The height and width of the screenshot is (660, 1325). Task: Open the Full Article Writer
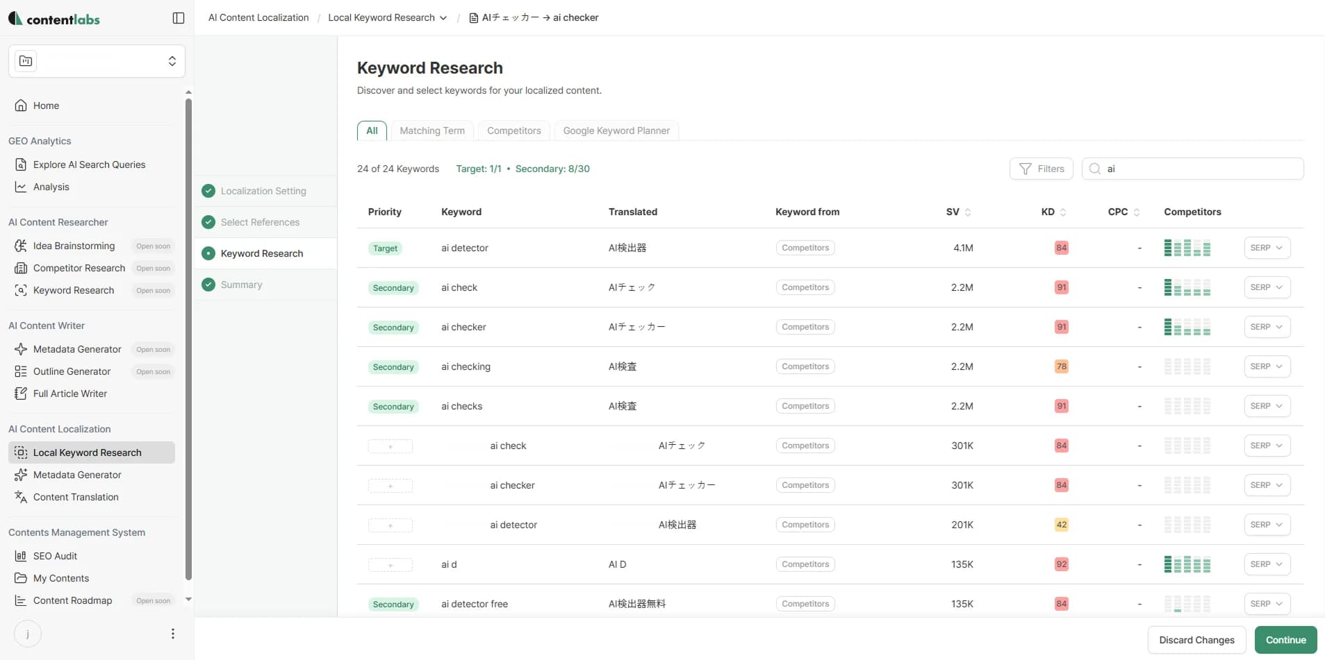70,393
